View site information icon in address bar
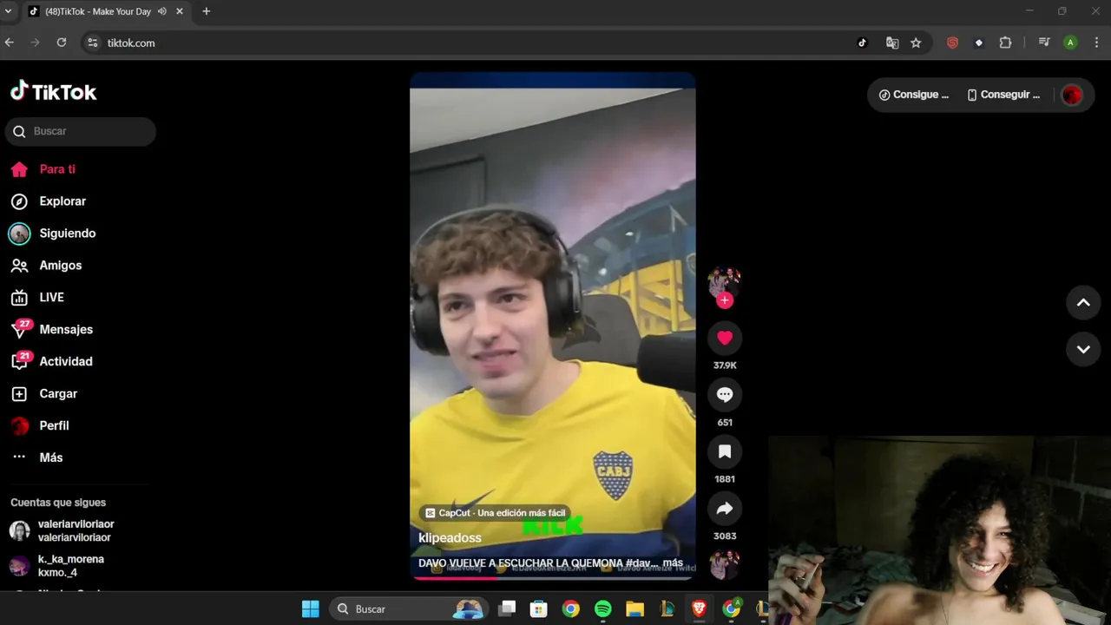1111x625 pixels. click(93, 43)
